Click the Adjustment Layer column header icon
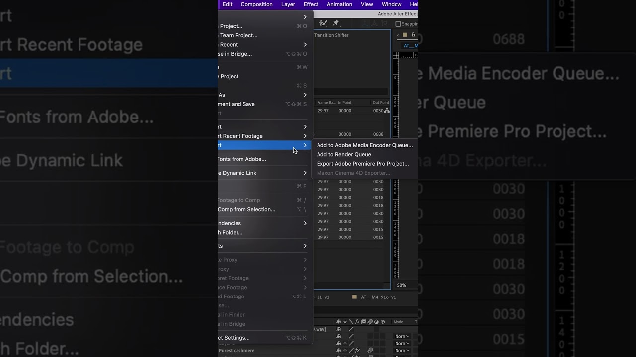The image size is (636, 357). (376, 322)
